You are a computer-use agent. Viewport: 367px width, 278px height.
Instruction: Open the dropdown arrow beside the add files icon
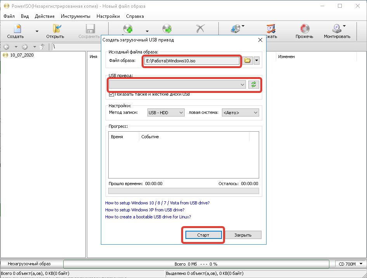pyautogui.click(x=147, y=31)
